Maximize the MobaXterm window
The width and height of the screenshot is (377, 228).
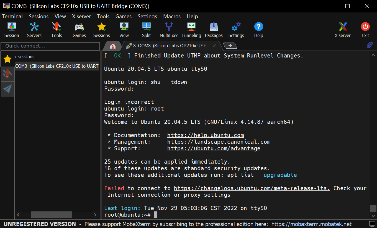pyautogui.click(x=347, y=6)
